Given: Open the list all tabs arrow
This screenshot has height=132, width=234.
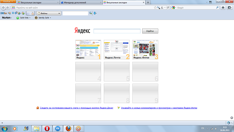Looking at the screenshot, I should pyautogui.click(x=207, y=2).
